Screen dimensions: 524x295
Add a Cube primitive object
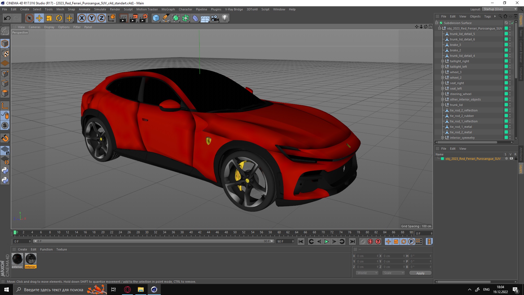click(x=156, y=18)
